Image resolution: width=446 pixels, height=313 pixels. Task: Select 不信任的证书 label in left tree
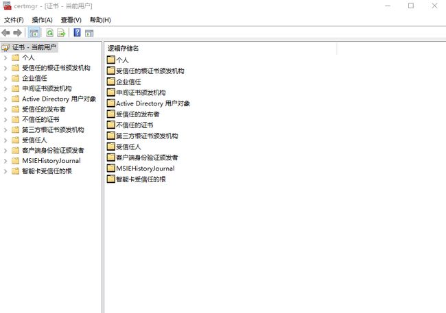pos(40,120)
